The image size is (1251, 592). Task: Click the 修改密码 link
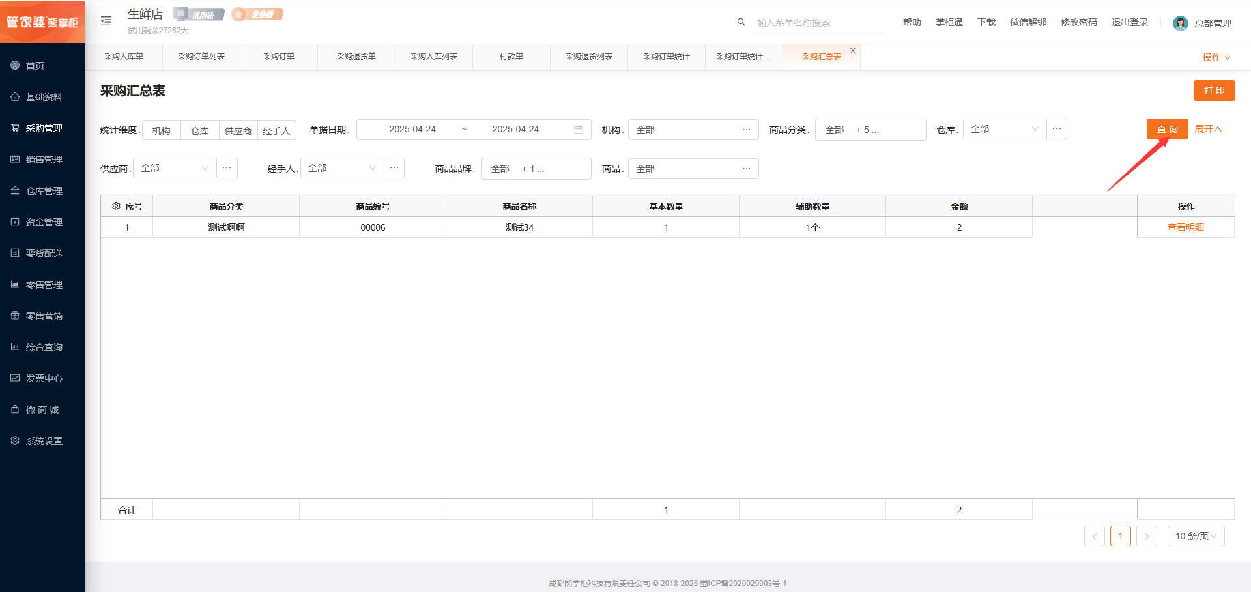[x=1079, y=22]
